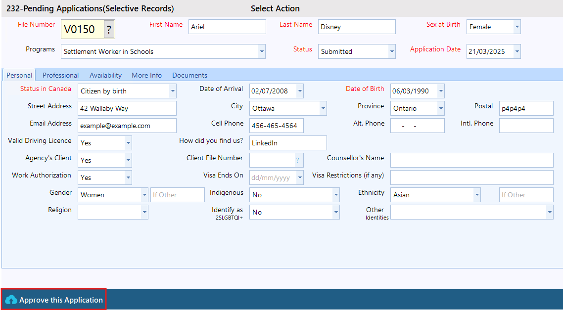Expand the Status in Canada dropdown

coord(173,91)
